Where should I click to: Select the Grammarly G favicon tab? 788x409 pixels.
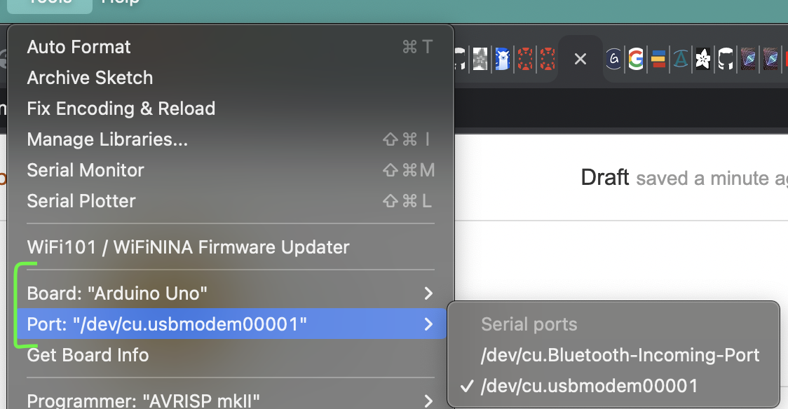click(x=614, y=60)
